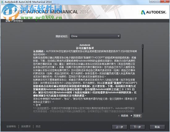The width and height of the screenshot is (170, 132).
Task: Click the 下一步 (Next) button
Action: [x=137, y=127]
